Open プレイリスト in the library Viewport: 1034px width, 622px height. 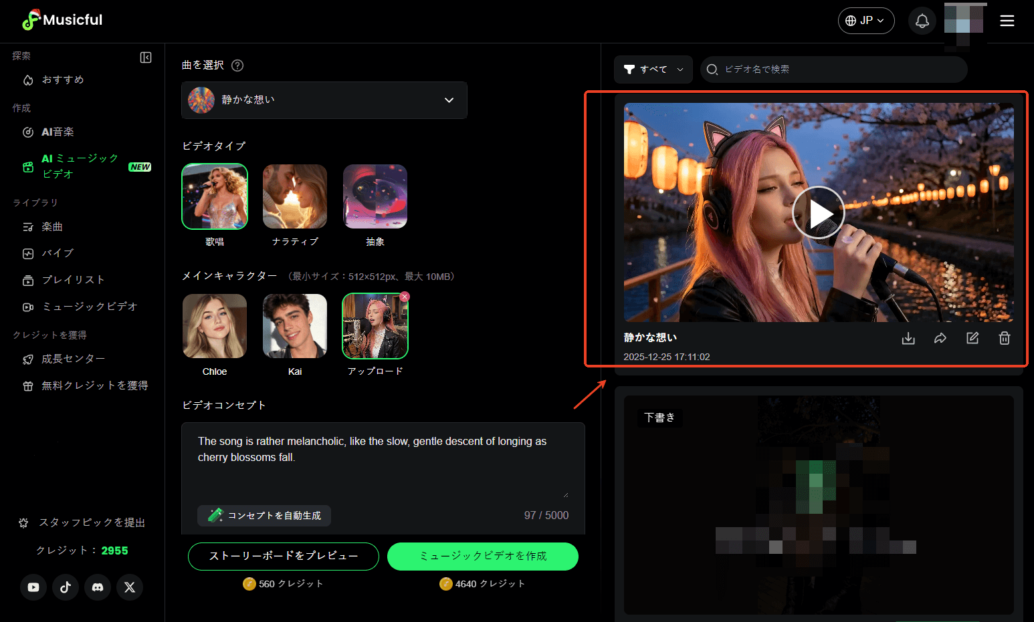tap(73, 280)
